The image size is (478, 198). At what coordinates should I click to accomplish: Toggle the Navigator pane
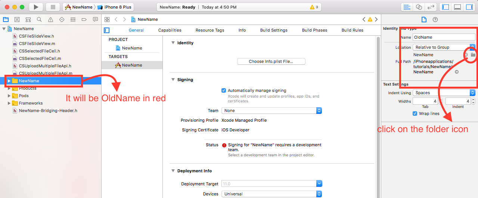[x=445, y=7]
